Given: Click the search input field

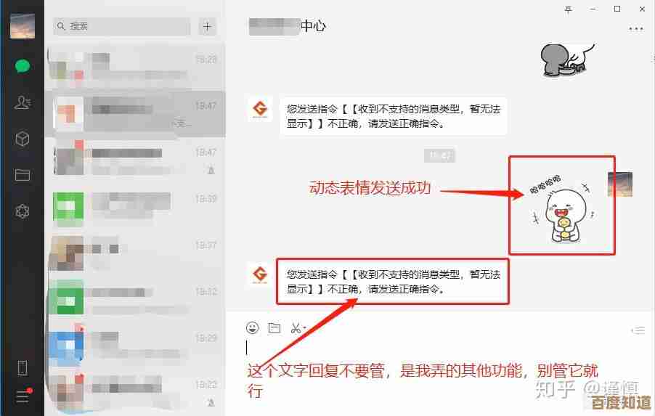Looking at the screenshot, I should point(121,26).
